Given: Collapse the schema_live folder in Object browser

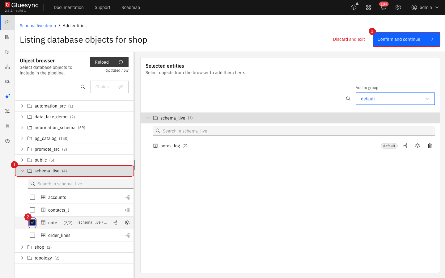Looking at the screenshot, I should (x=22, y=171).
